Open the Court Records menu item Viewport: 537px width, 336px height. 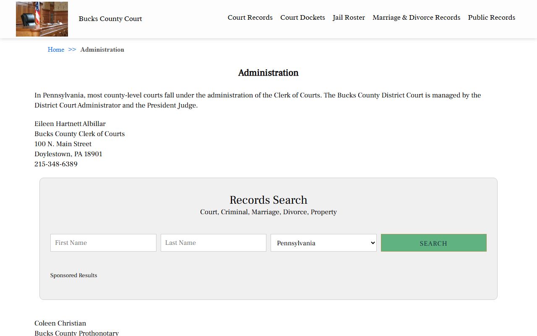pos(250,18)
